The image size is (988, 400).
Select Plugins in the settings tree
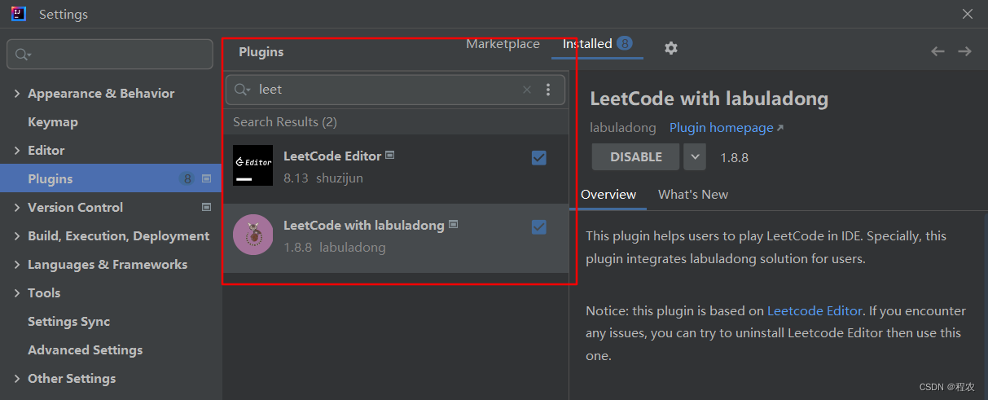coord(111,178)
